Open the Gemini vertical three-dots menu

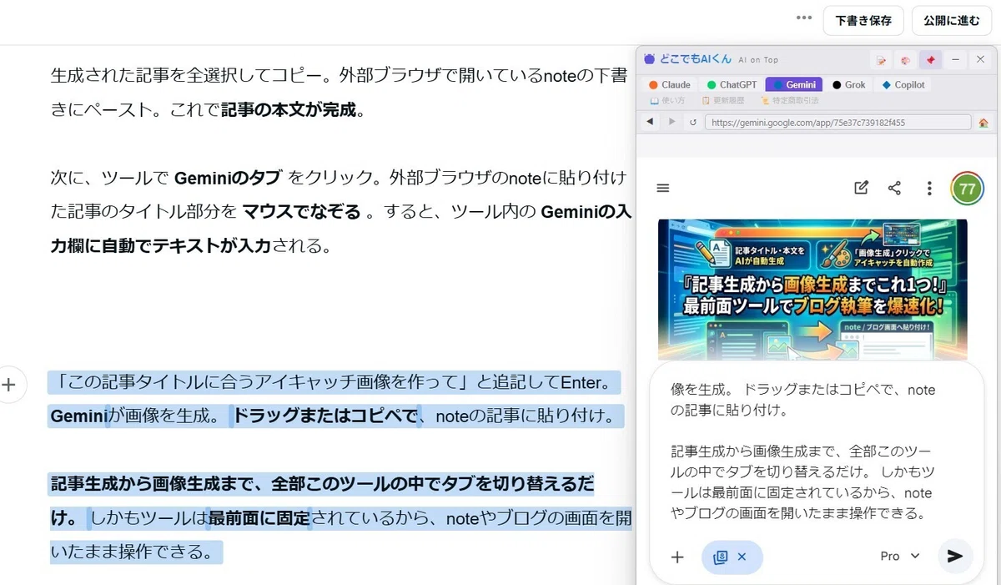(929, 189)
